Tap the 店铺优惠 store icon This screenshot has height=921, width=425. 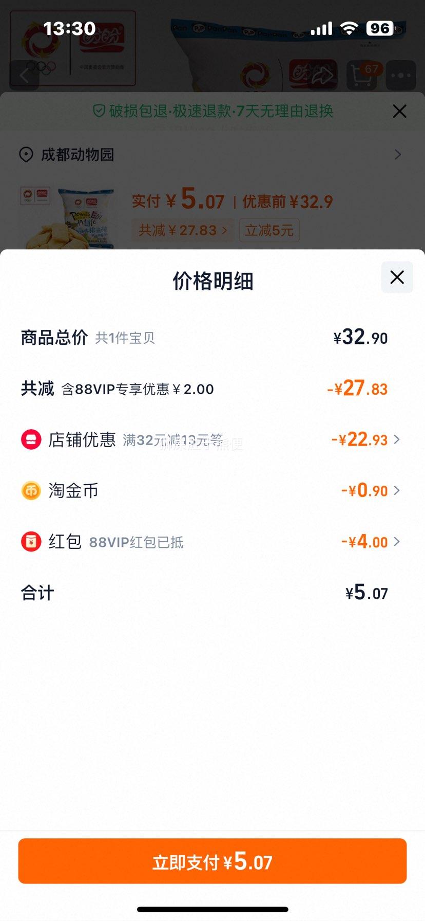coord(31,440)
